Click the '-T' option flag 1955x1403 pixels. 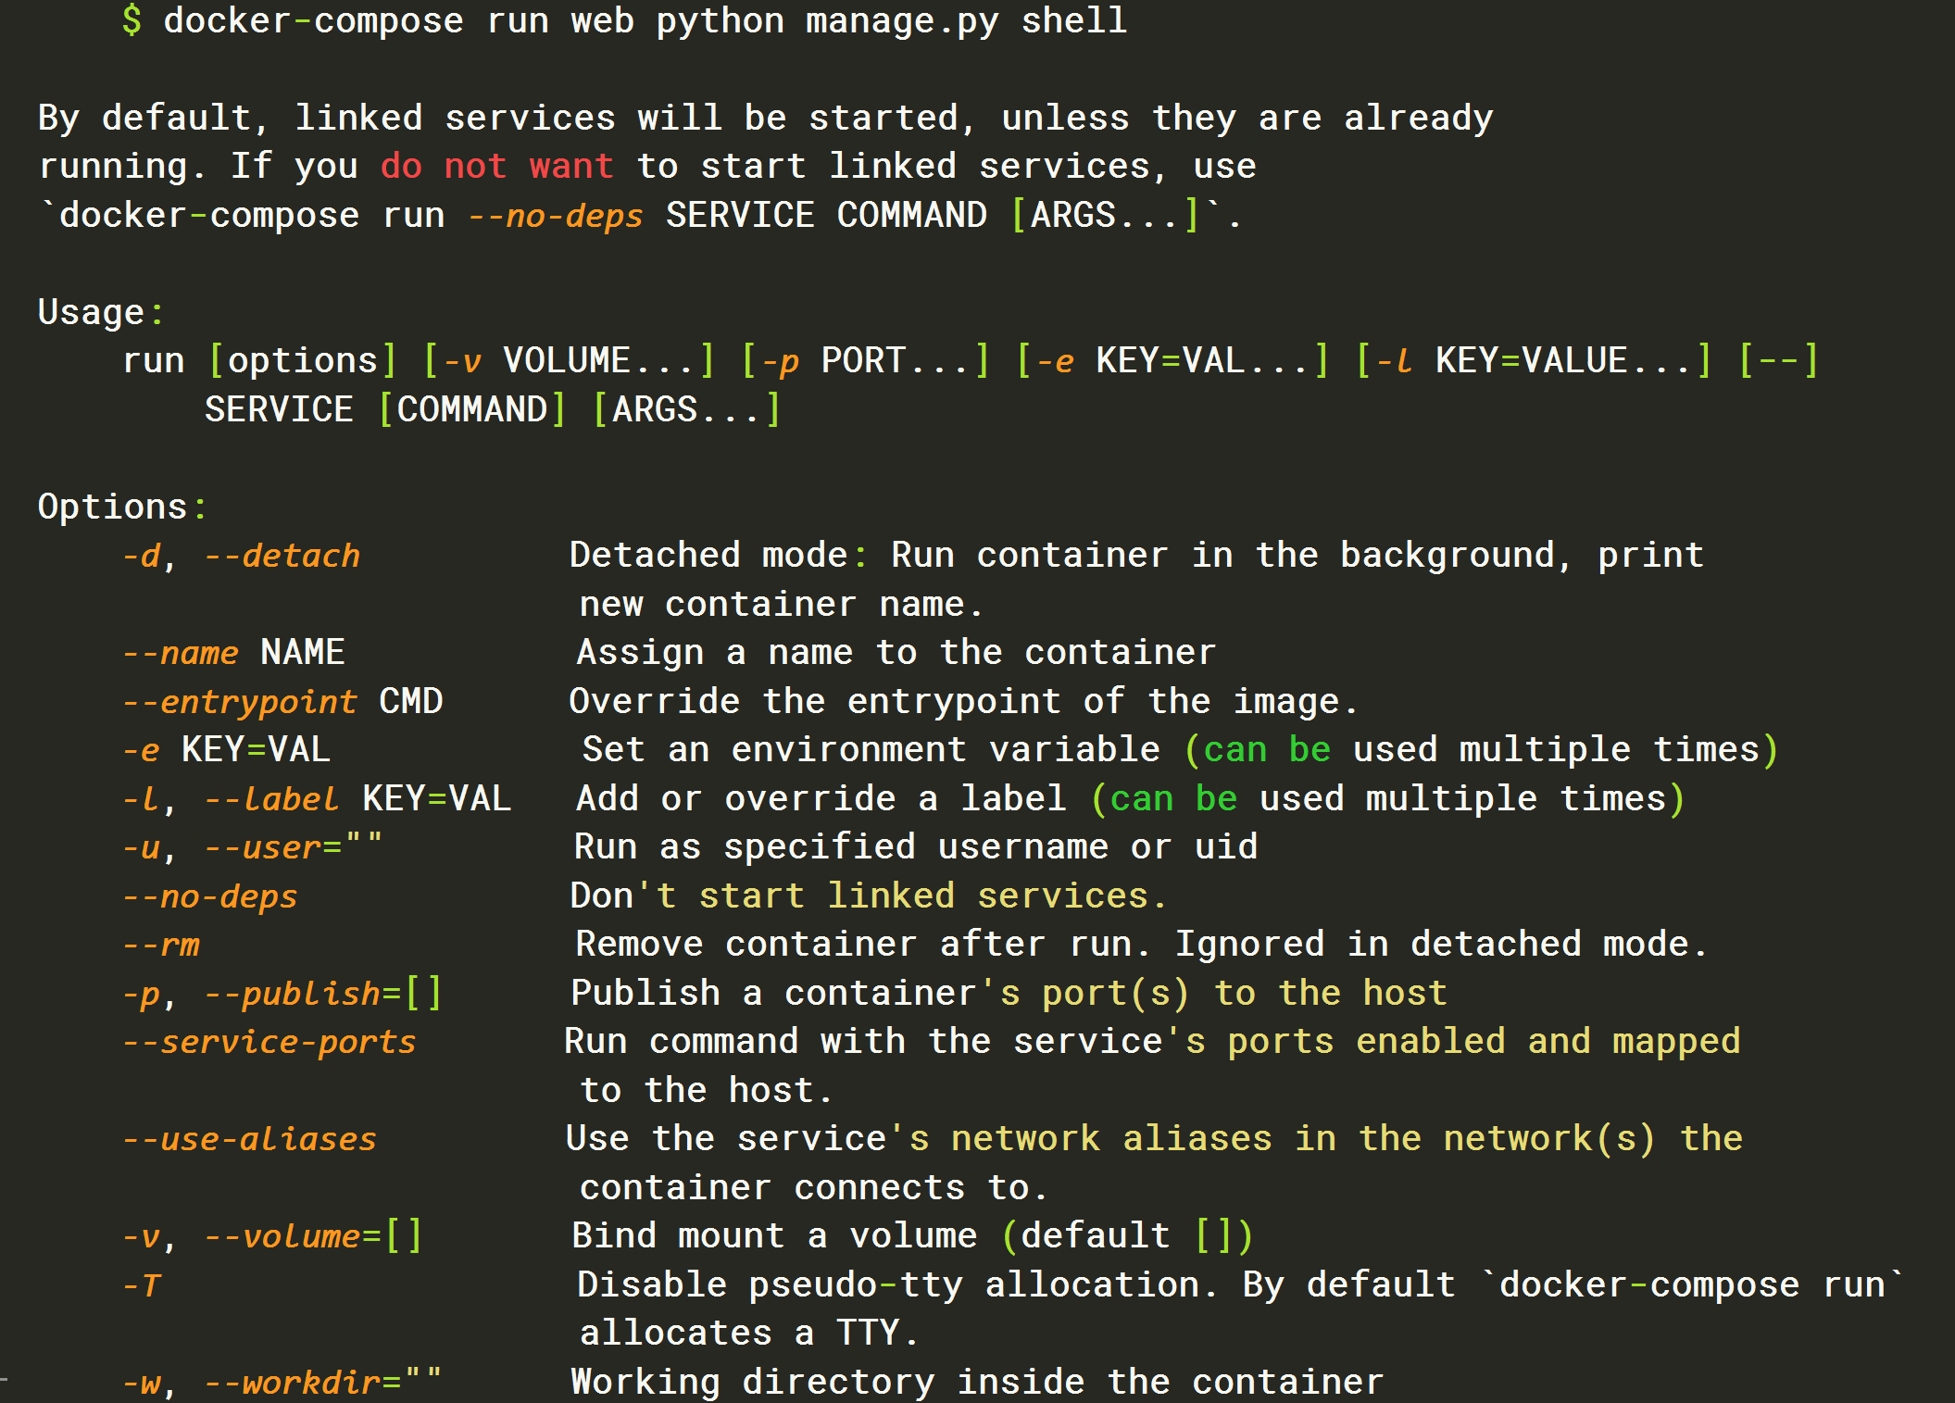142,1285
